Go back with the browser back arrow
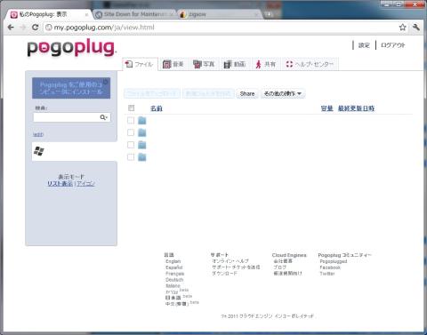Viewport: 427px width, 335px height. pyautogui.click(x=11, y=28)
